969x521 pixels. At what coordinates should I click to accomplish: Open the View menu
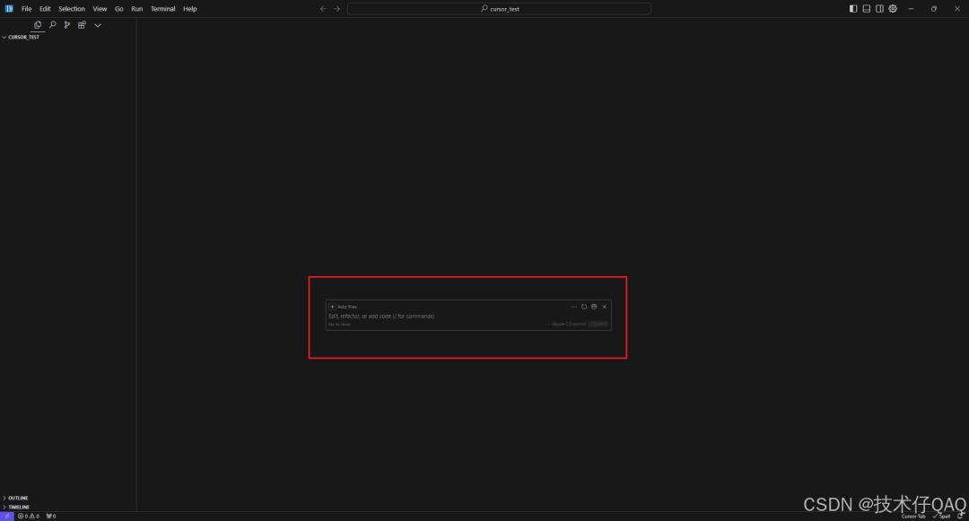click(x=100, y=9)
